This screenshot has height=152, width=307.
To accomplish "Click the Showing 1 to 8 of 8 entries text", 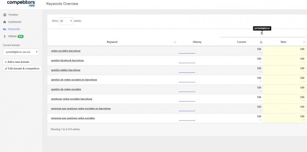I will click(x=65, y=129).
